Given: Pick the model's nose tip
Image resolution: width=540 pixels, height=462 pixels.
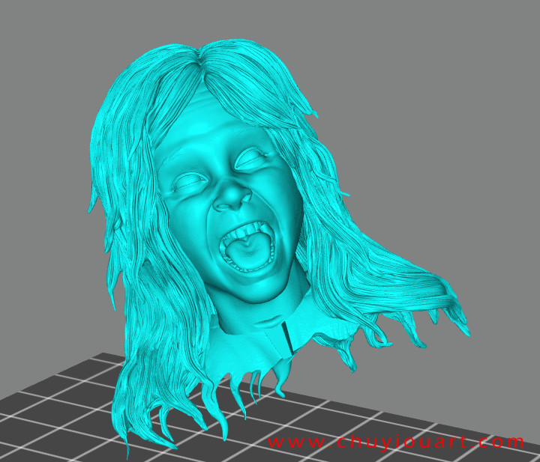Looking at the screenshot, I should click(x=231, y=199).
